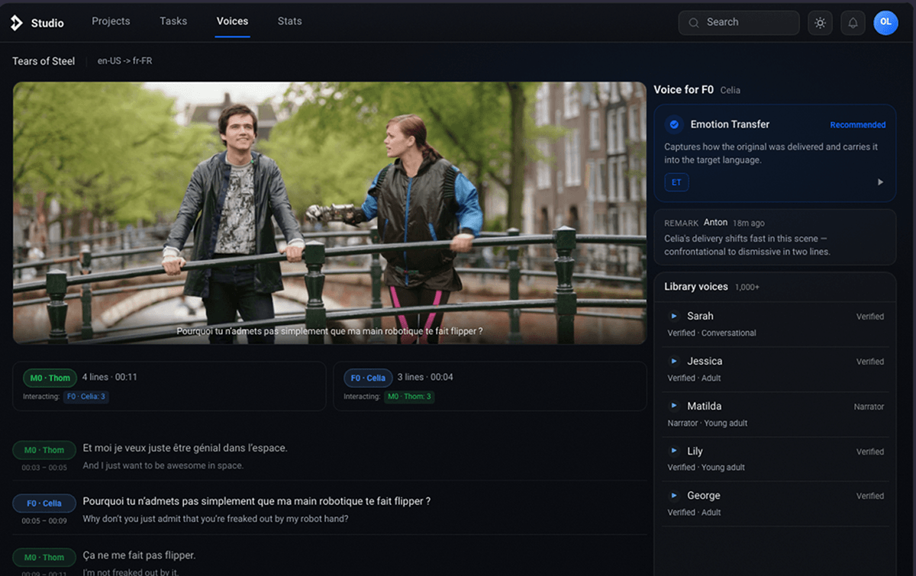Image resolution: width=916 pixels, height=576 pixels.
Task: Open the Stats tab
Action: pos(290,21)
